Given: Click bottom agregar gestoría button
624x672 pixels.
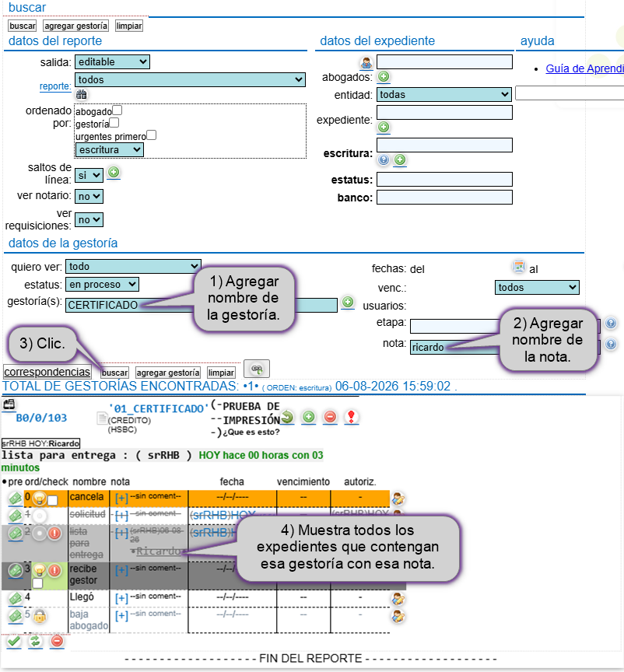Looking at the screenshot, I should [x=168, y=373].
